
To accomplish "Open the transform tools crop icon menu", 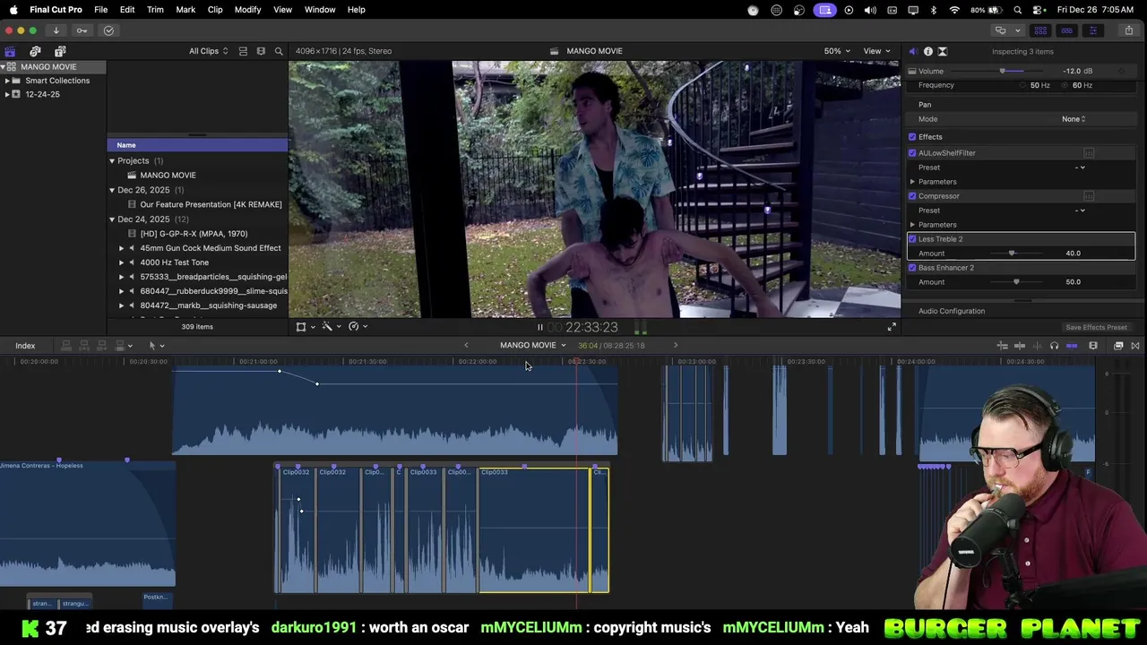I will click(x=305, y=327).
